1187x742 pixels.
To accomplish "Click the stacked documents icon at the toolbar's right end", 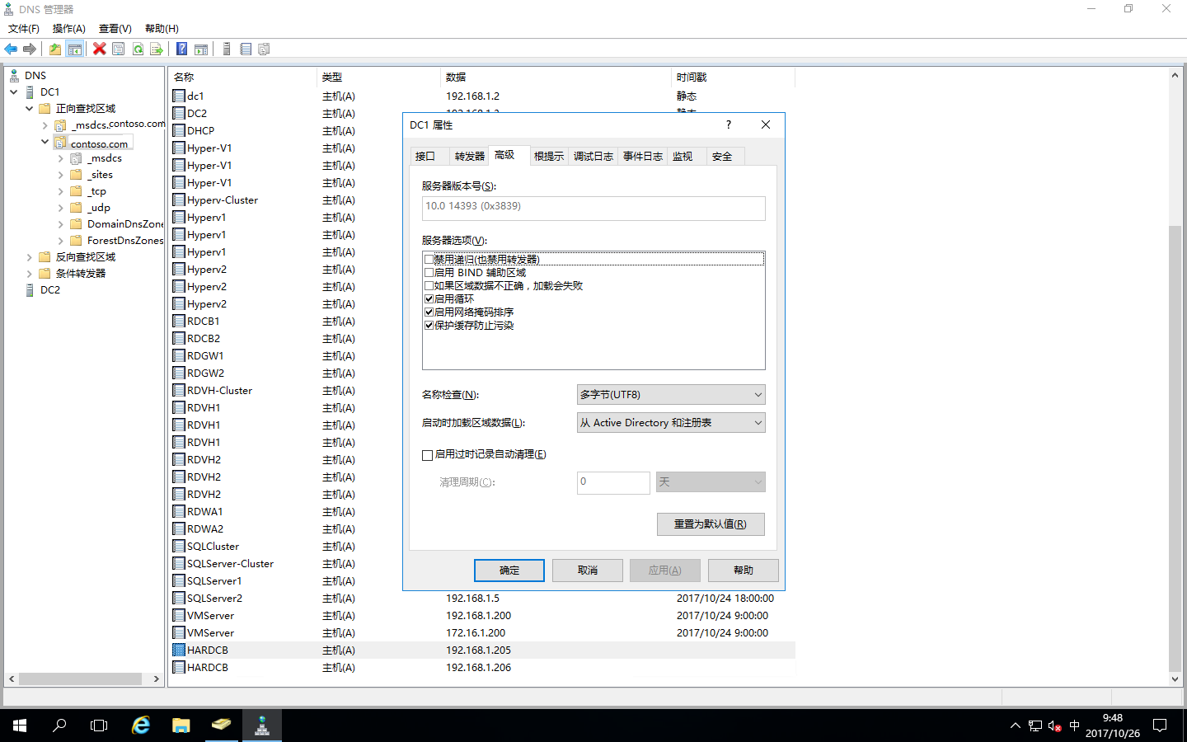I will 265,49.
